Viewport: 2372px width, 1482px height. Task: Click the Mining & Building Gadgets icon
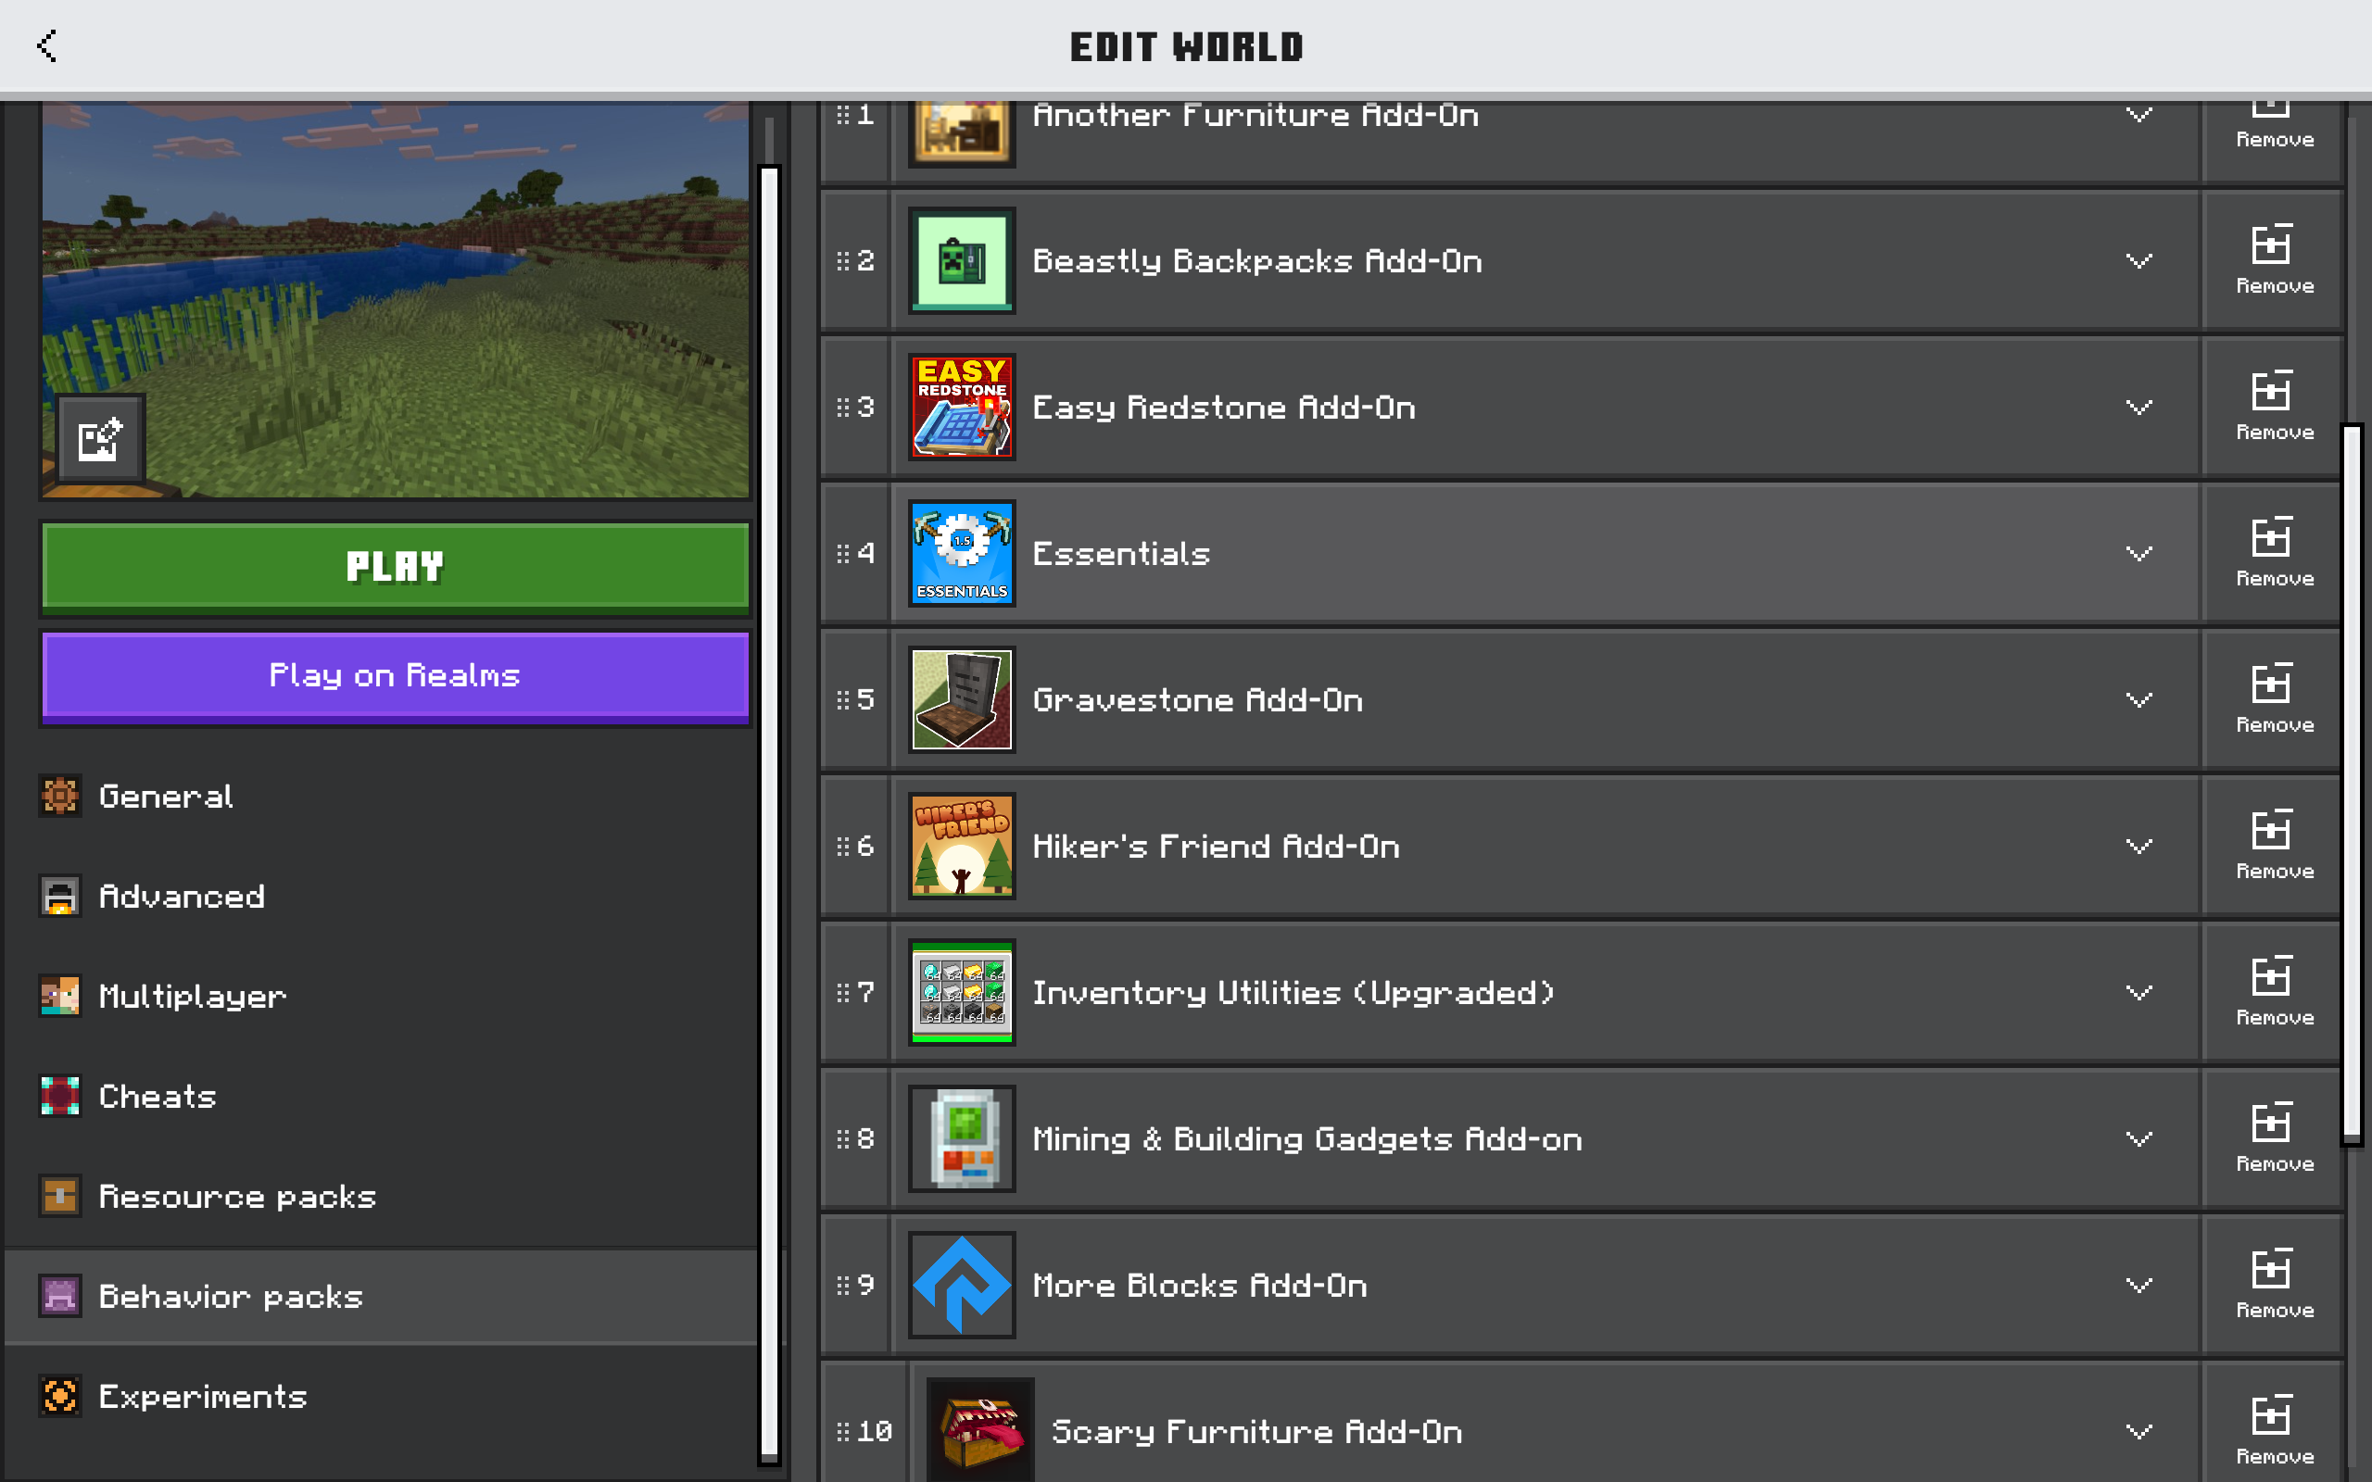pyautogui.click(x=962, y=1138)
